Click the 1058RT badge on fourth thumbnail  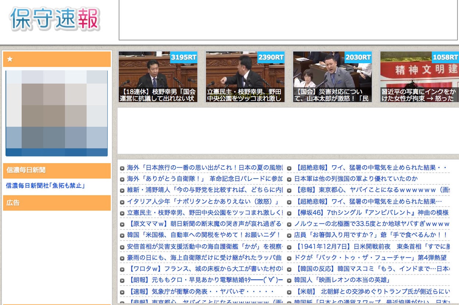(x=445, y=57)
